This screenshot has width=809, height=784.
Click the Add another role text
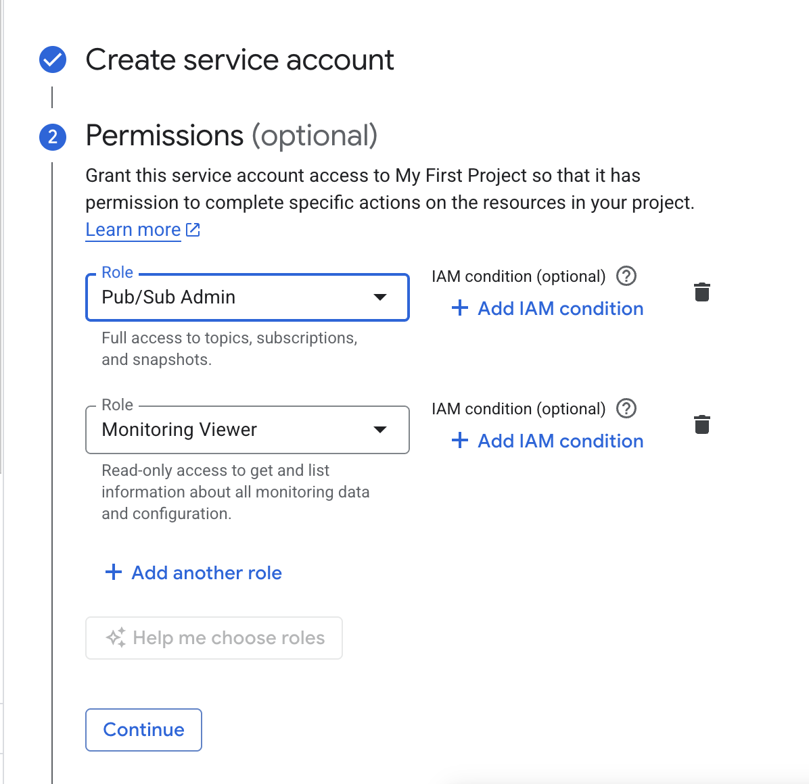(x=206, y=573)
